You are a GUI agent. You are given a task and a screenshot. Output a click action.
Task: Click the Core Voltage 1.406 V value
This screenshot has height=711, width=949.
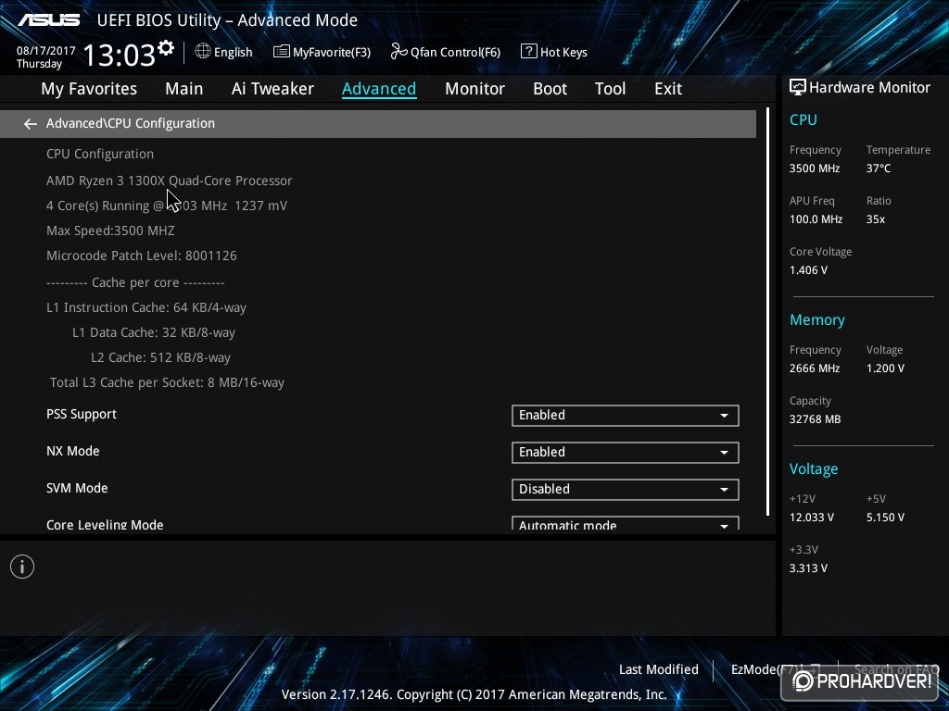808,270
